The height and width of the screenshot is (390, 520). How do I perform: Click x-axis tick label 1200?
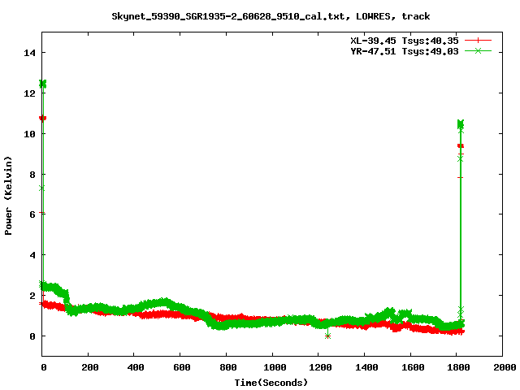(320, 367)
